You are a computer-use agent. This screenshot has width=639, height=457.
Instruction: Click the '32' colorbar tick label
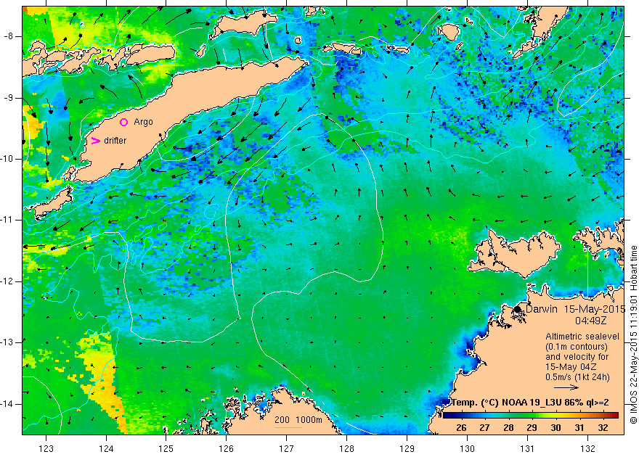(x=603, y=428)
